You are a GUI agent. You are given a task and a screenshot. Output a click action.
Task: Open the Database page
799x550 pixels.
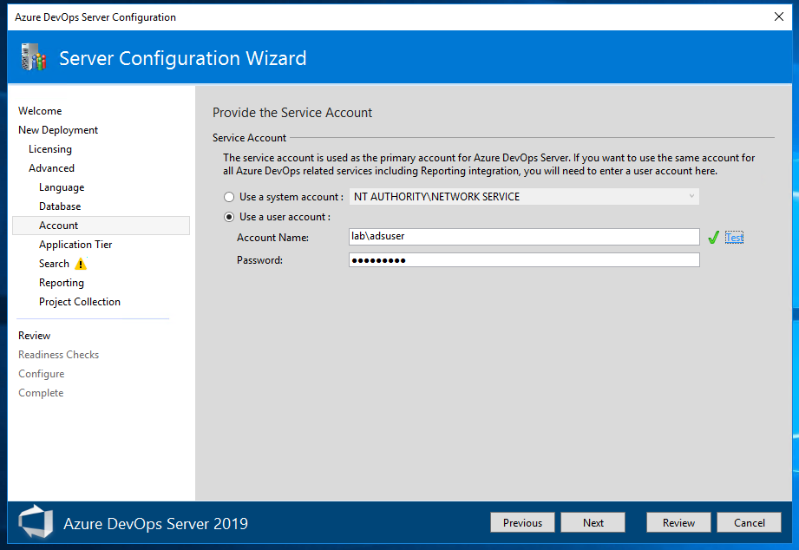[60, 206]
